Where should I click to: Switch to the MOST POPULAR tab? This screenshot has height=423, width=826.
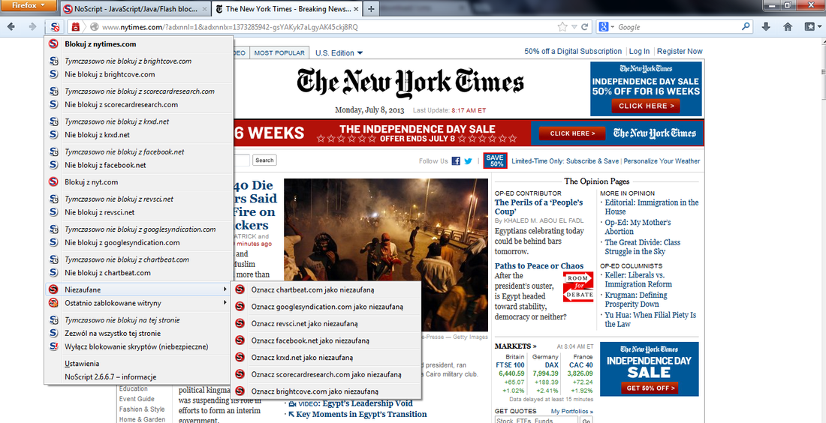(279, 53)
